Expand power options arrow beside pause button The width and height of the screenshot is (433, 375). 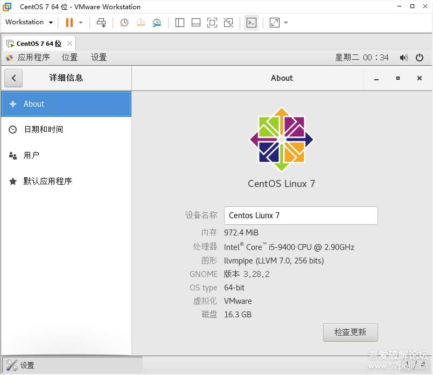click(x=81, y=23)
